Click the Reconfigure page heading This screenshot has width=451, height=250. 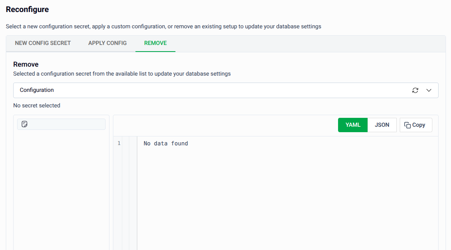(27, 9)
